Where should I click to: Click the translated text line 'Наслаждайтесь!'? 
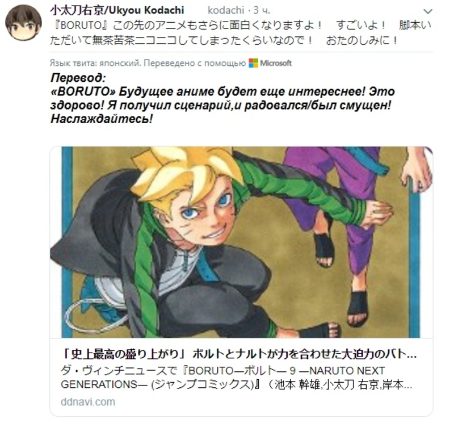102,119
